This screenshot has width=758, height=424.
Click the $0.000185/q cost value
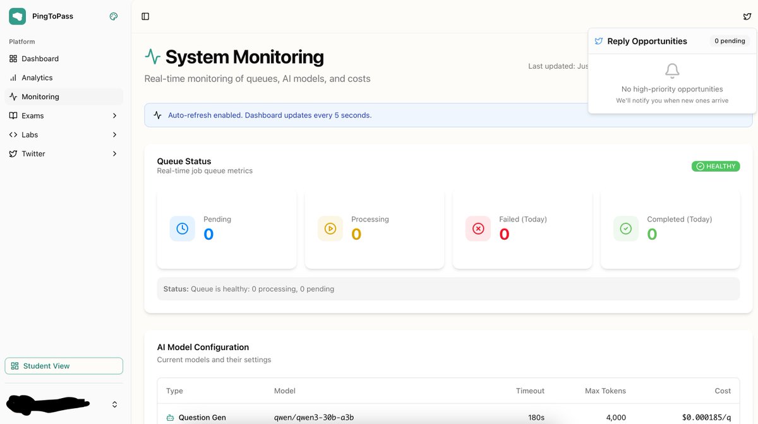[706, 418]
